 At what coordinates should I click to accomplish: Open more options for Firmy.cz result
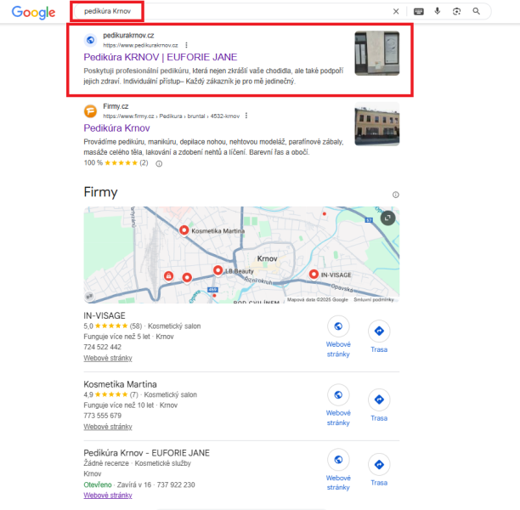[246, 116]
